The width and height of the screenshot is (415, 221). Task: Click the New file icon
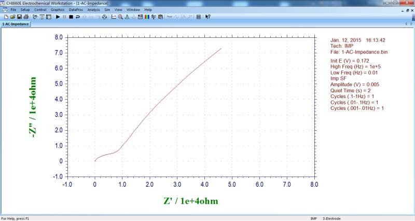6,17
